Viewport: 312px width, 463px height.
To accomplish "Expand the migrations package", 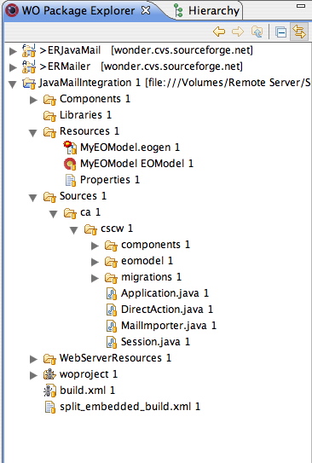I will point(95,278).
